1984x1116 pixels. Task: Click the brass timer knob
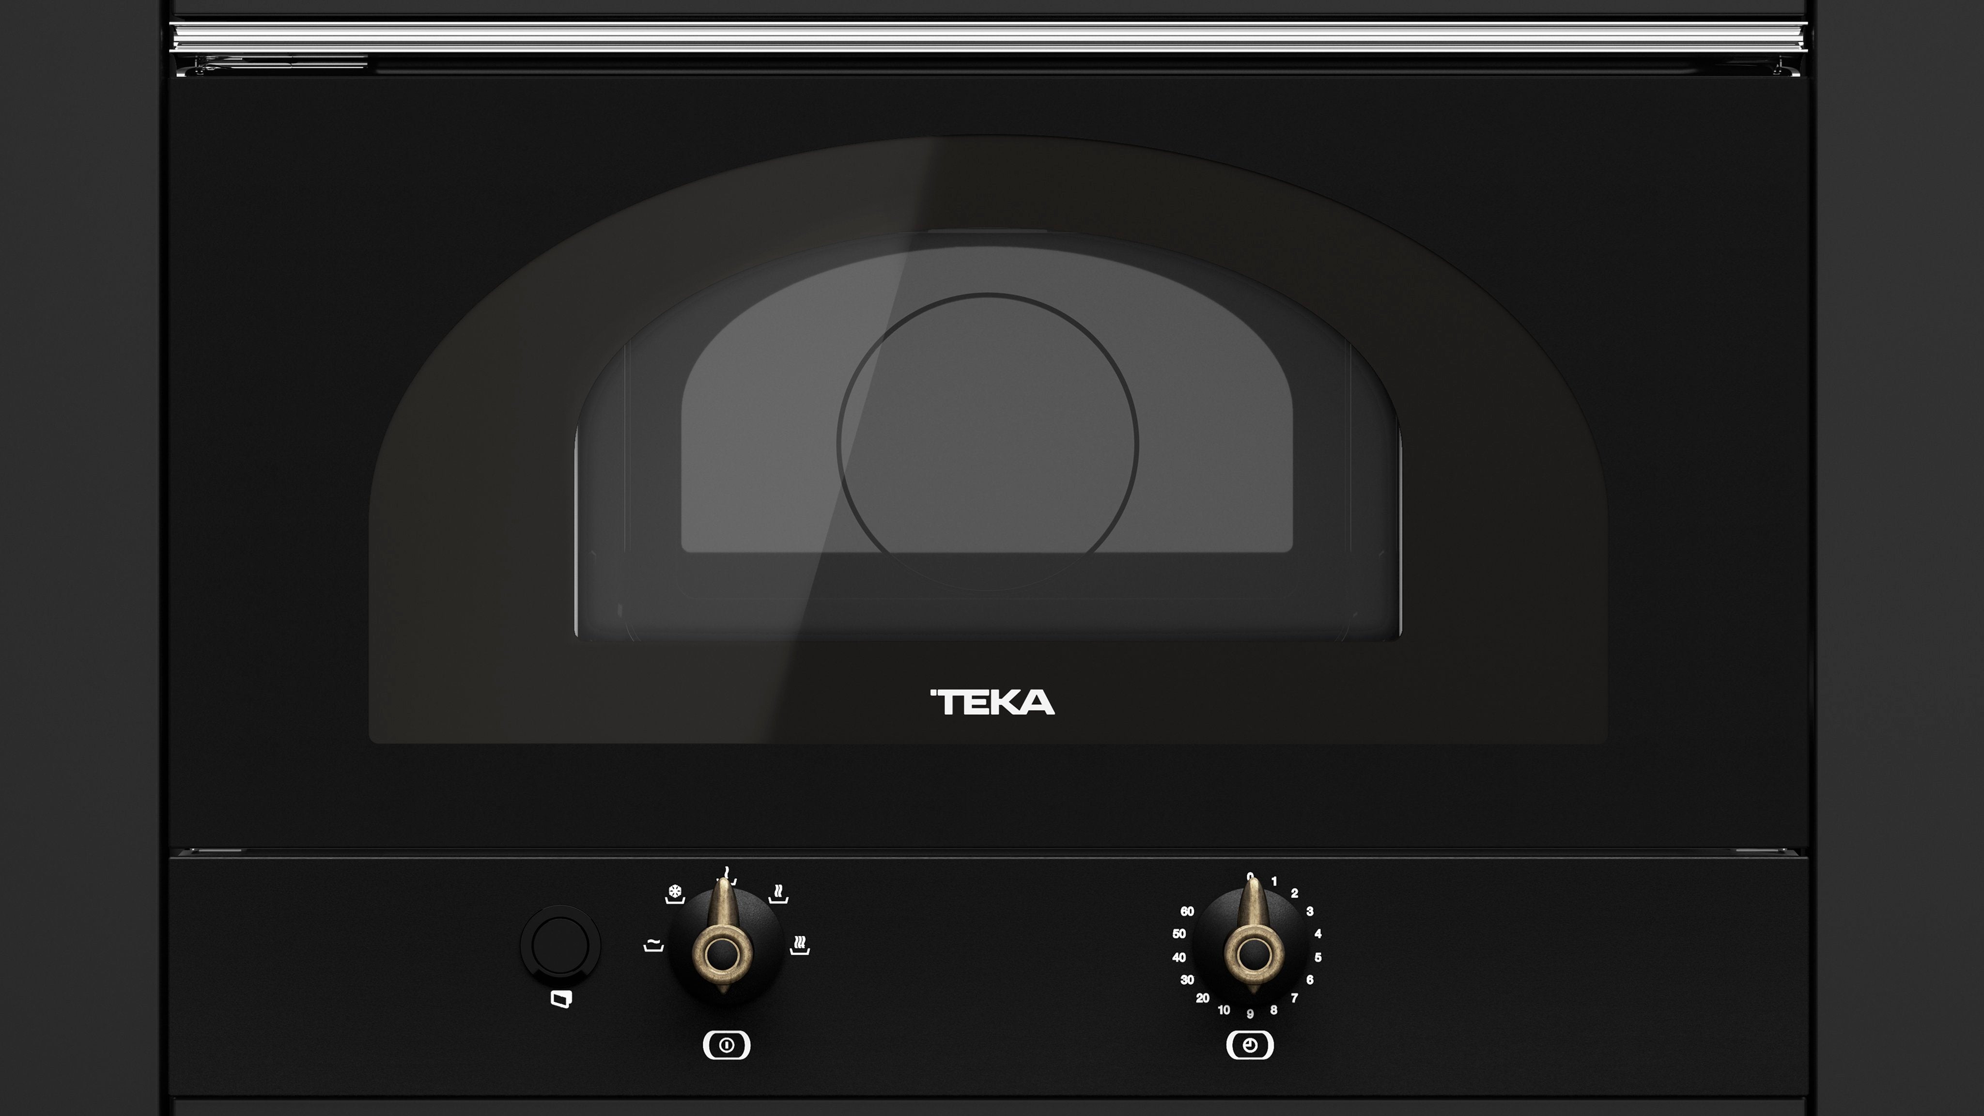pos(1254,953)
